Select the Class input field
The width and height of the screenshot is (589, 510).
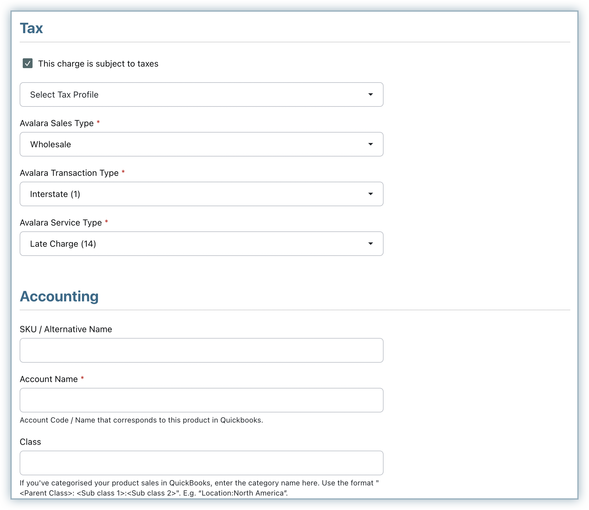click(201, 463)
